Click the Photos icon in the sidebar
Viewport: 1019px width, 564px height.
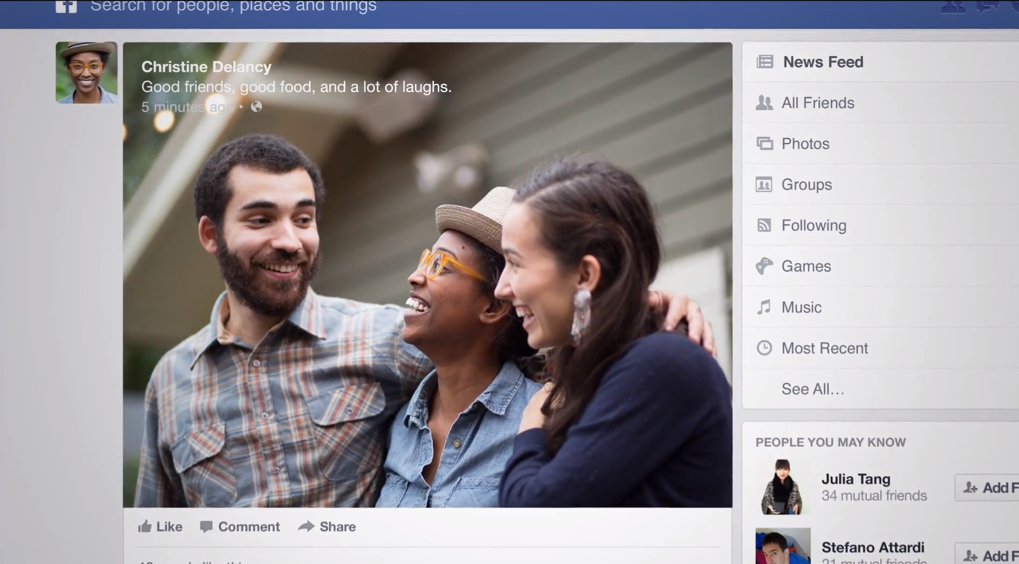click(x=764, y=144)
